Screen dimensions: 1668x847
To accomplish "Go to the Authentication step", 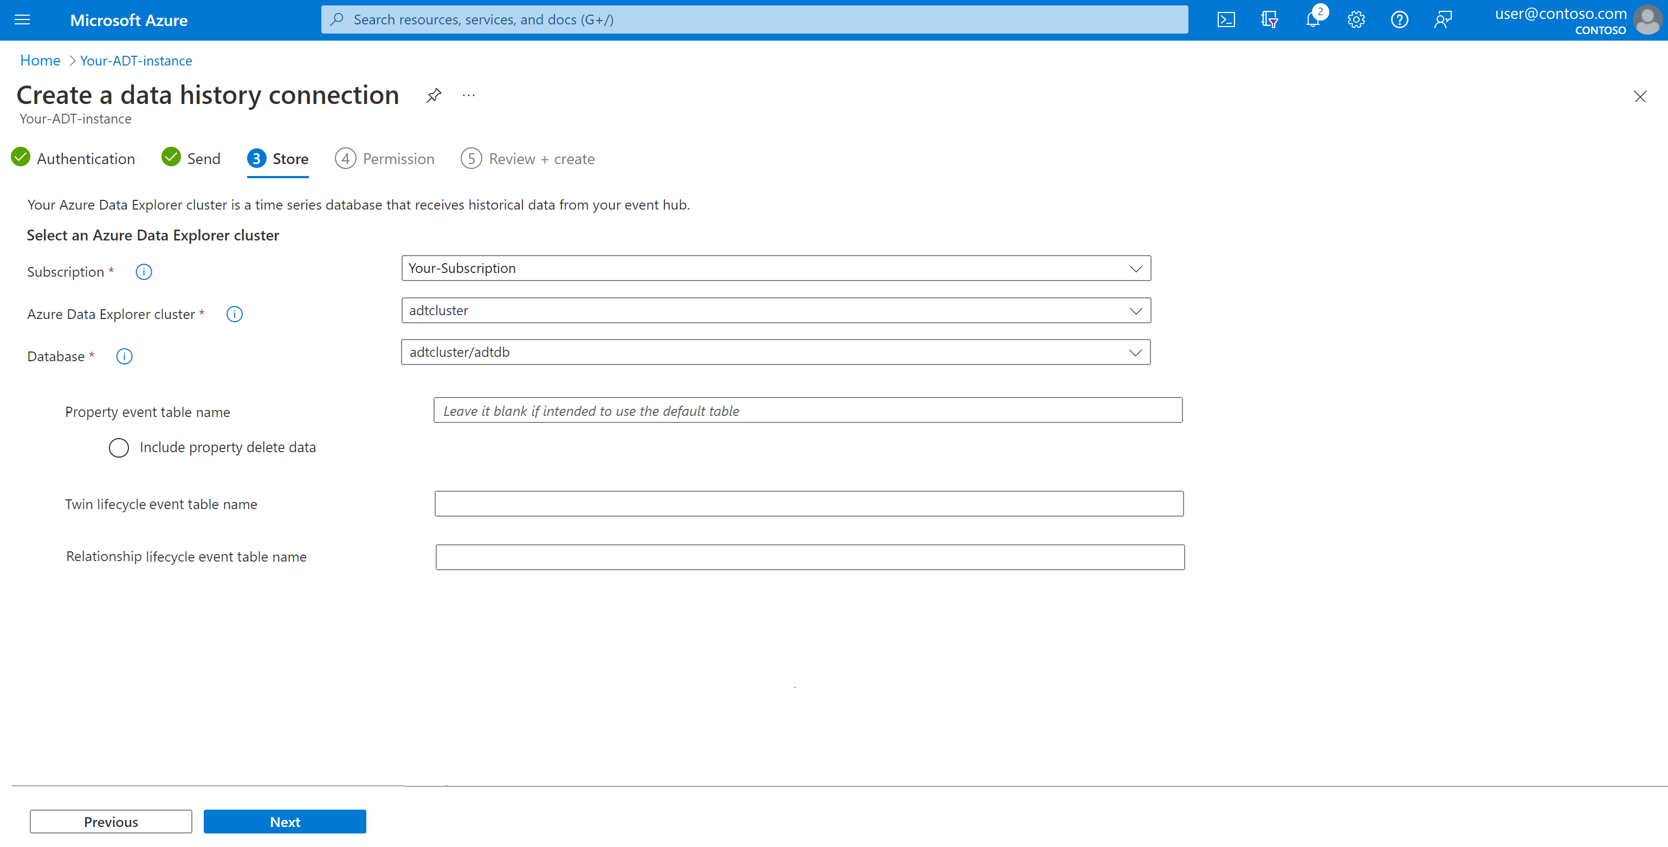I will (73, 159).
